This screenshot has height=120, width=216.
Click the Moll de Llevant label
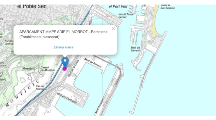pyautogui.click(x=135, y=49)
